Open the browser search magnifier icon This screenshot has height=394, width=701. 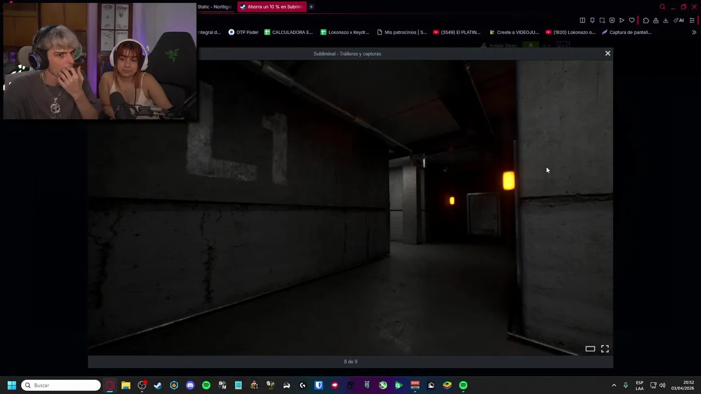click(x=662, y=7)
